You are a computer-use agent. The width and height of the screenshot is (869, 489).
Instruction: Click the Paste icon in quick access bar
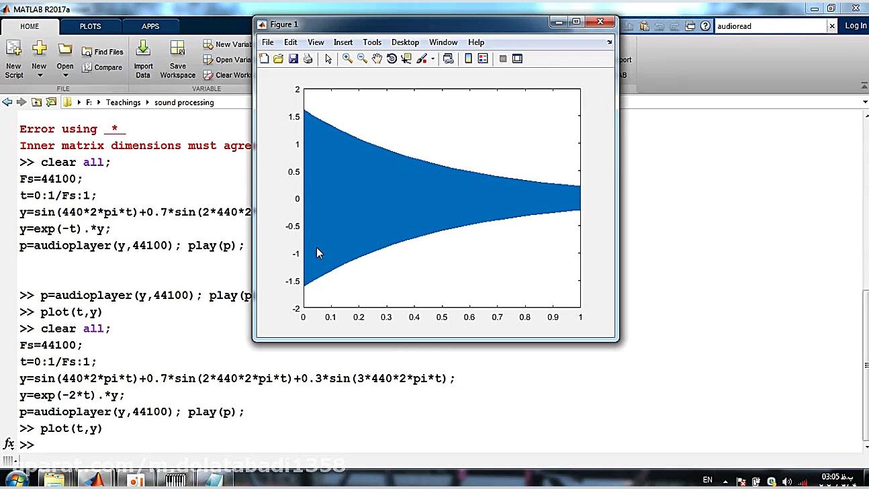coord(645,26)
